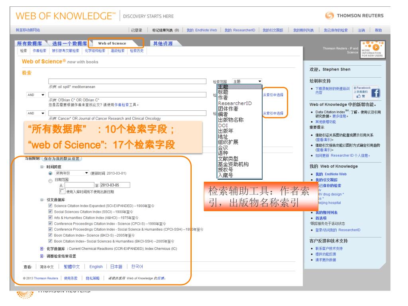This screenshot has height=306, width=408.
Task: Open 联系客户技术支持 link
Action: pyautogui.click(x=329, y=249)
